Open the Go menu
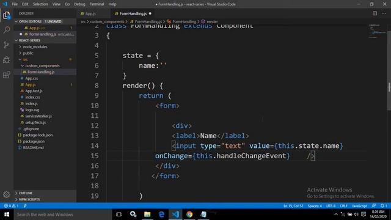Viewport: 391px width, 220px height. (67, 4)
